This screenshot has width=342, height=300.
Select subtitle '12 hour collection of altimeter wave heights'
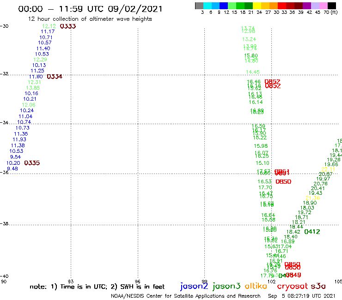90,19
